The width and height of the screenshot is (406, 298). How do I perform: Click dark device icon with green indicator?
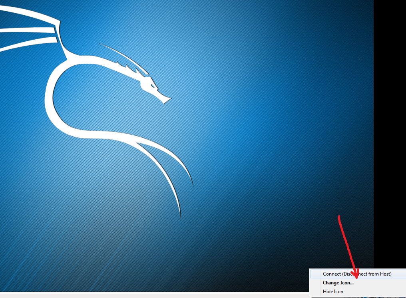(x=372, y=297)
